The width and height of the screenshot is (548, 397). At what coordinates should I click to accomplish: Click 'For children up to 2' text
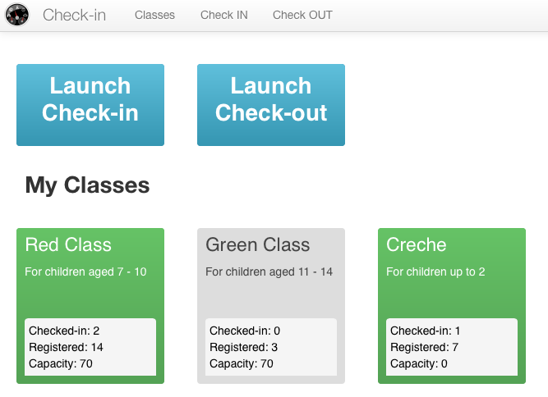pyautogui.click(x=435, y=272)
